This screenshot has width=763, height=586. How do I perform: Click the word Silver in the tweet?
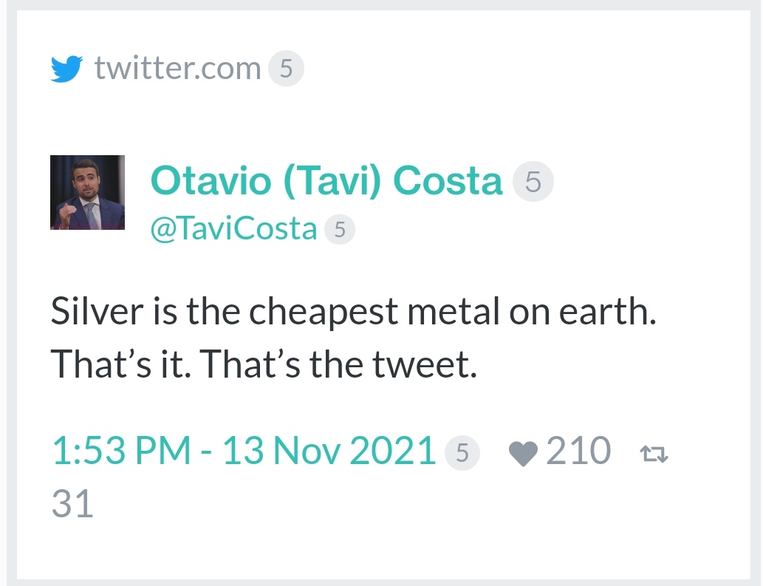tap(97, 311)
